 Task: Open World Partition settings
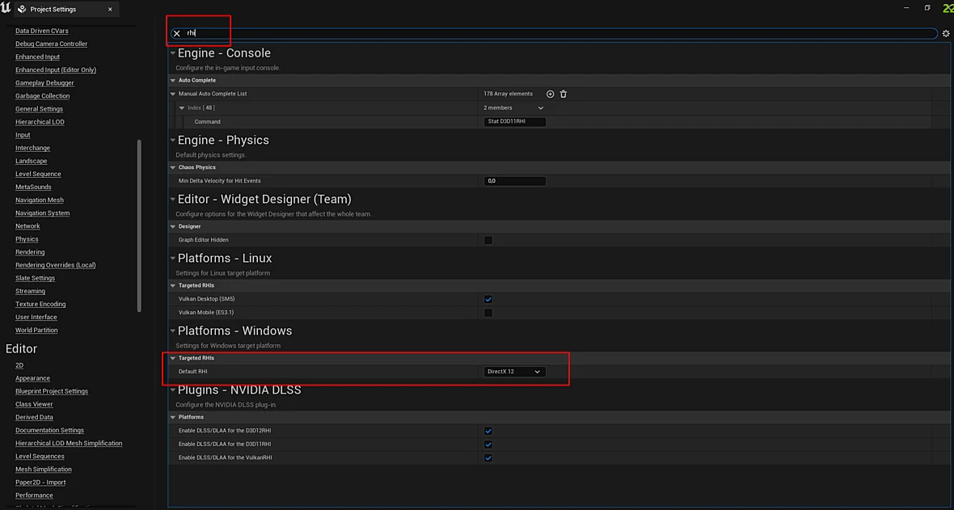point(36,331)
